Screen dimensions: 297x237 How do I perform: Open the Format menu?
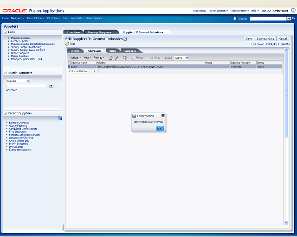99,58
